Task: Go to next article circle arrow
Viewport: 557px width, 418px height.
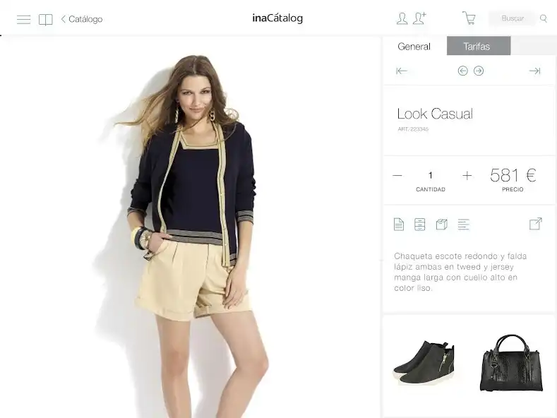Action: coord(479,71)
